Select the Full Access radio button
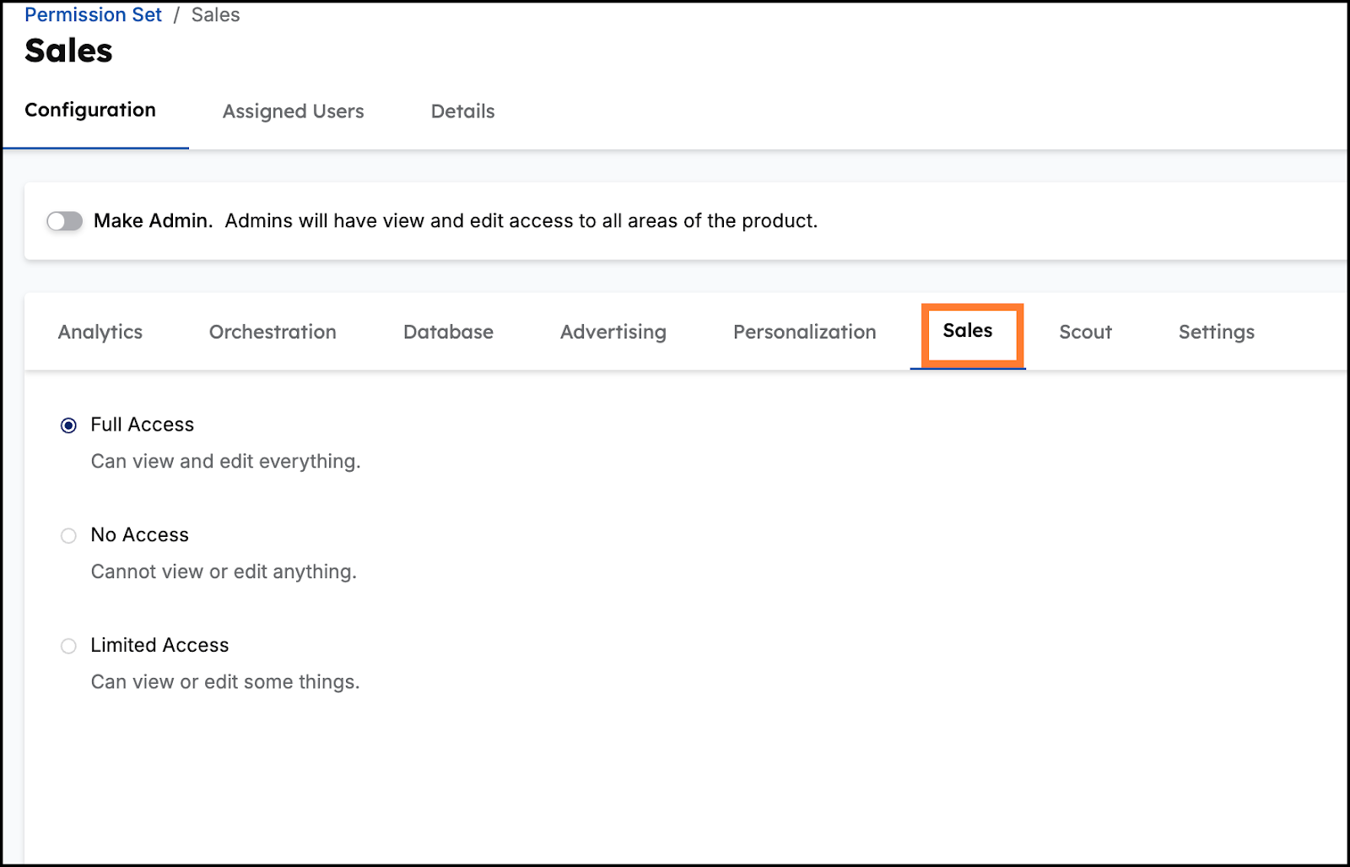 pos(69,425)
